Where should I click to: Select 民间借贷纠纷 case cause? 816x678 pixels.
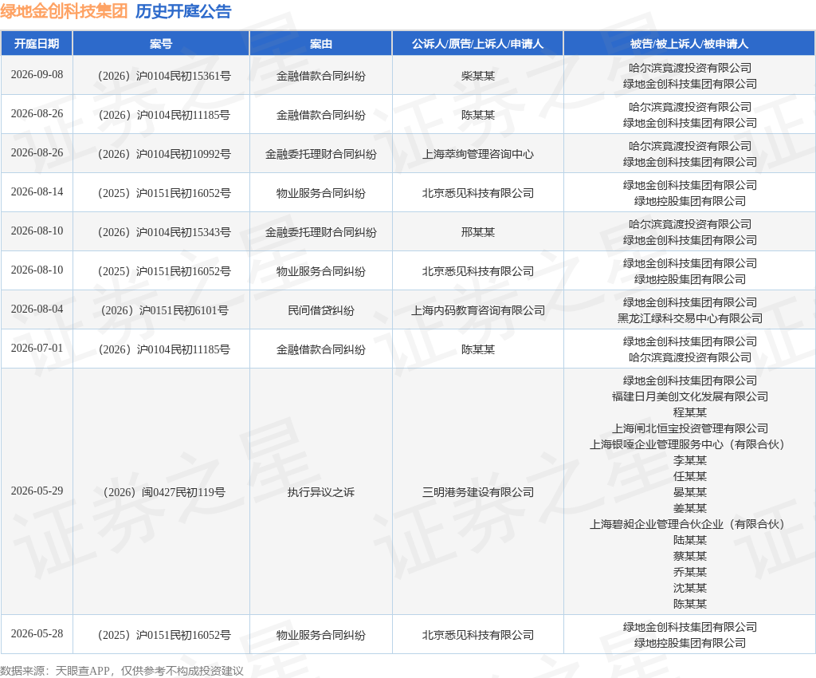pos(320,310)
